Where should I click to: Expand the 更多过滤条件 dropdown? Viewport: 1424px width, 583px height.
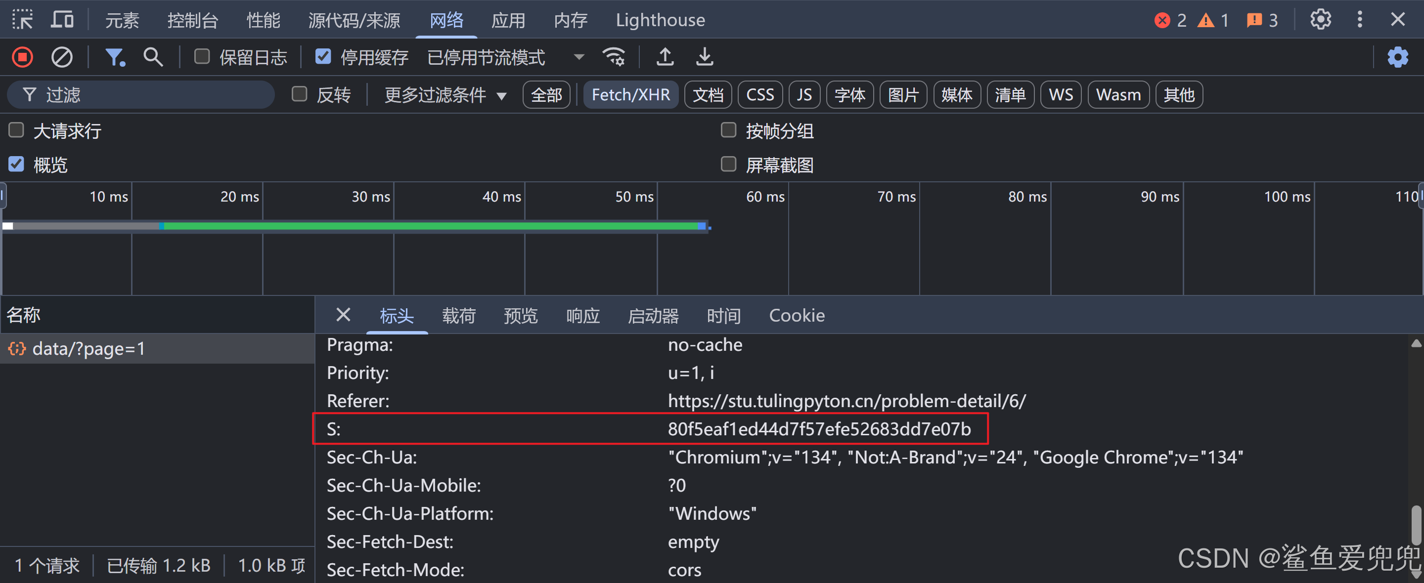coord(445,95)
